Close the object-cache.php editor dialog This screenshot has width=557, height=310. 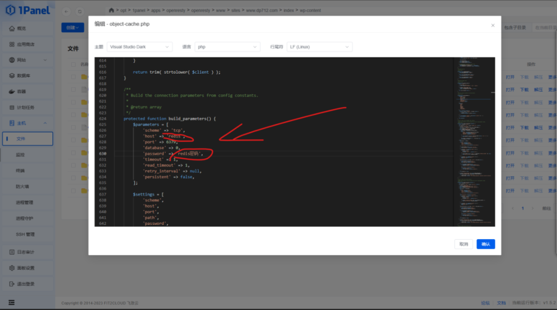coord(492,23)
